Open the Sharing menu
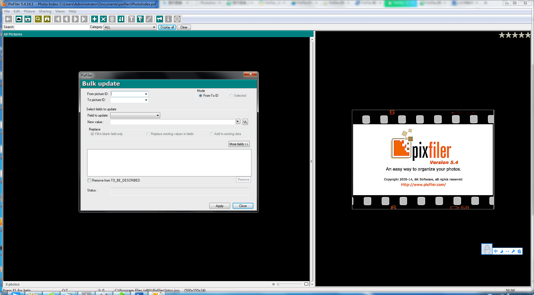Screen dimensions: 534x295 pyautogui.click(x=45, y=11)
